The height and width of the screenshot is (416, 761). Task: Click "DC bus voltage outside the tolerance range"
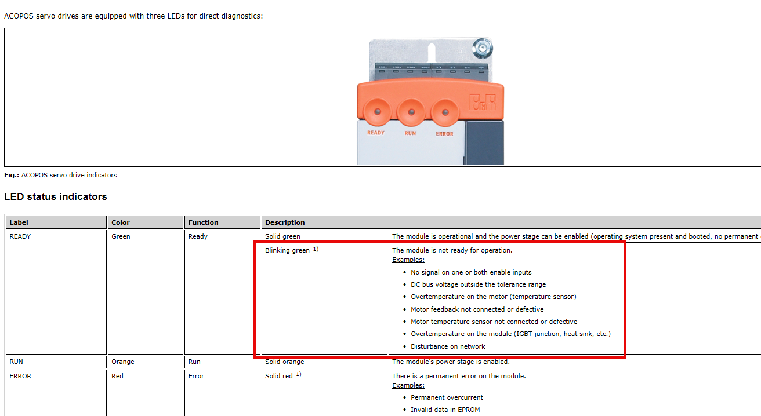[x=479, y=284]
